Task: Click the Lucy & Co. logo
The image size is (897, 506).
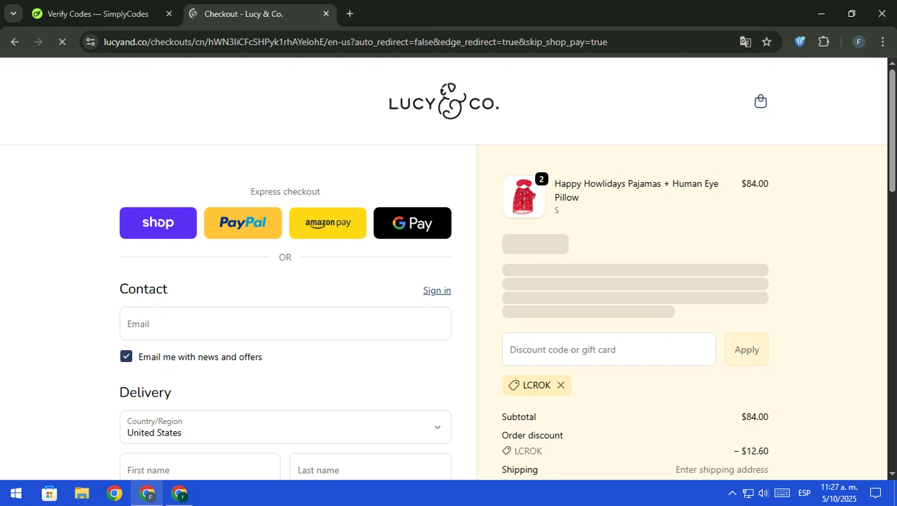Action: coord(444,102)
